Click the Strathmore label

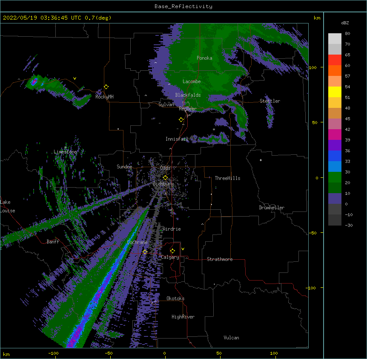[220, 259]
